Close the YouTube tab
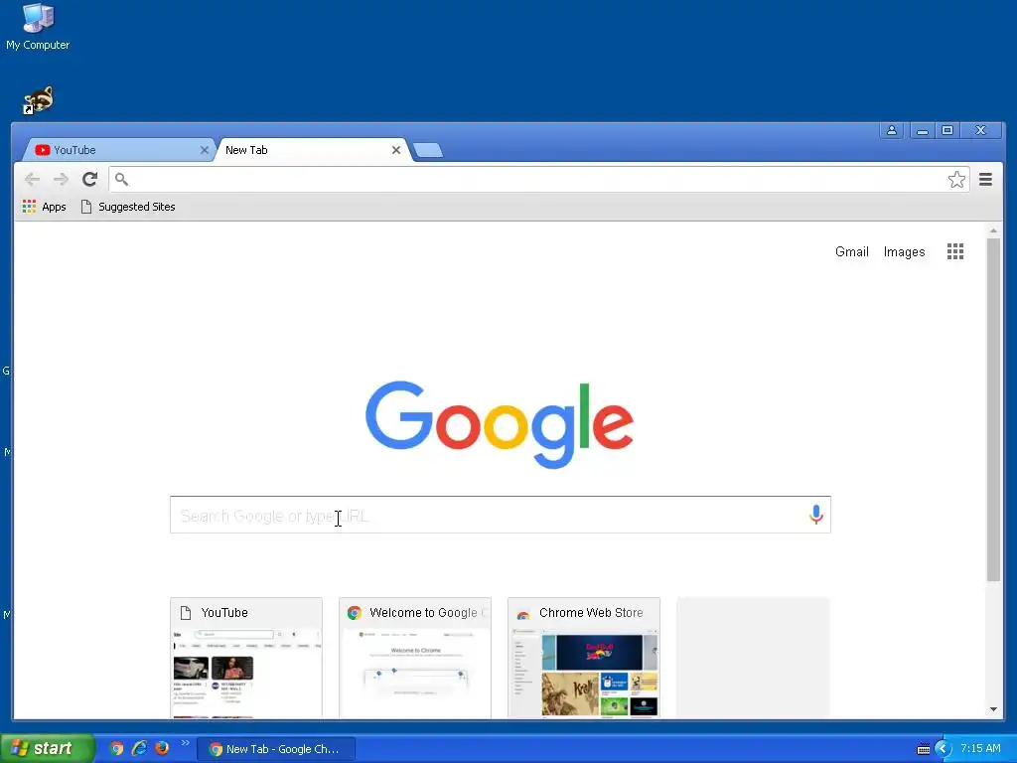 205,150
